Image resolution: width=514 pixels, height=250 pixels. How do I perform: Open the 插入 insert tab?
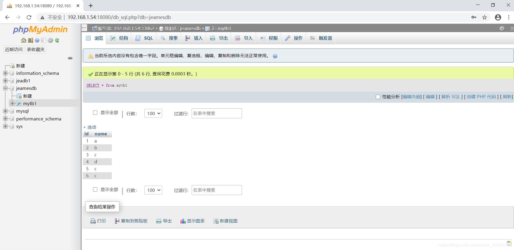tap(194, 38)
